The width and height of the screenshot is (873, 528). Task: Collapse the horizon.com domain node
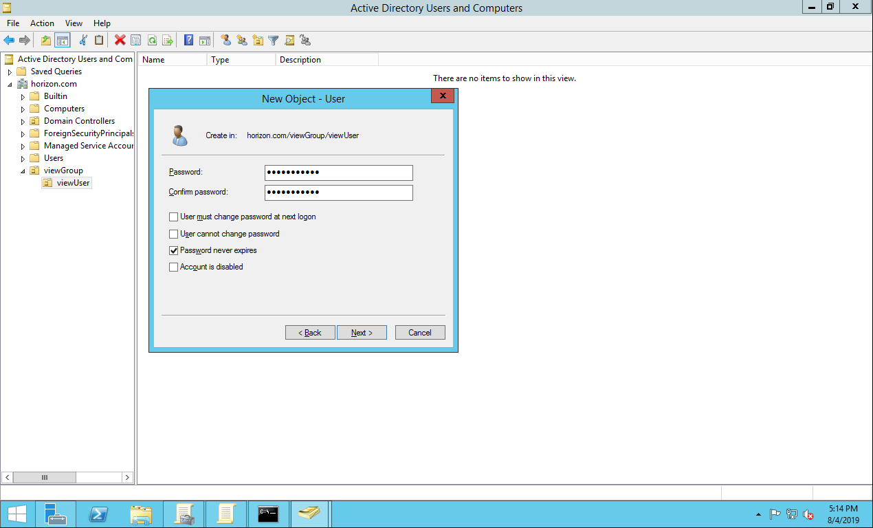coord(10,85)
